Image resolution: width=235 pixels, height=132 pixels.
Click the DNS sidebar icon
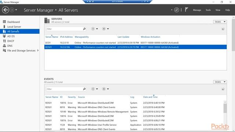click(4, 45)
